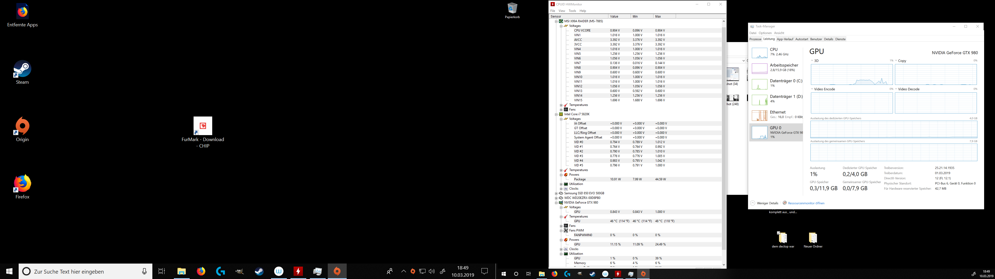Viewport: 995px width, 279px height.
Task: Click the microphone icon in search box
Action: (x=144, y=272)
